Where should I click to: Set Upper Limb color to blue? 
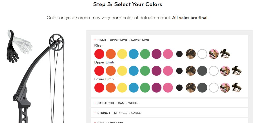point(134,71)
